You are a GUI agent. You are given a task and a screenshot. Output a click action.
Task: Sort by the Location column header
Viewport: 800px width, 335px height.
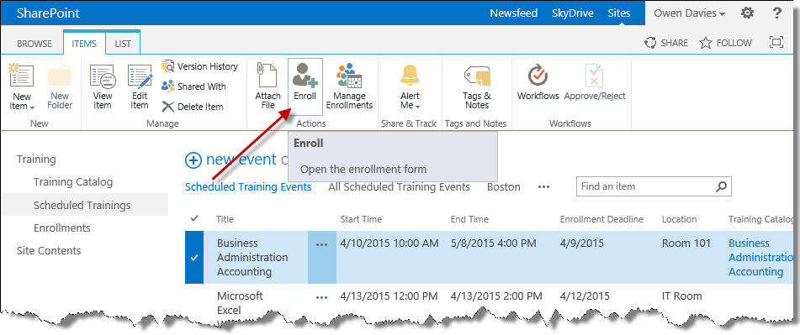(679, 219)
